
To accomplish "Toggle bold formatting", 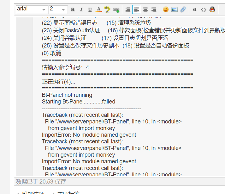I will click(73, 9).
